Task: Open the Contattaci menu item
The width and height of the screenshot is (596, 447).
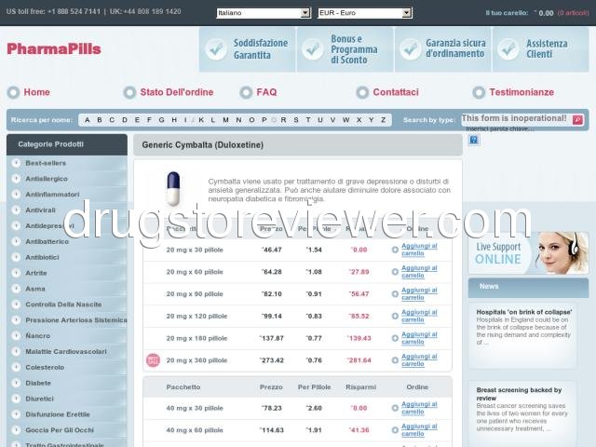Action: point(396,92)
